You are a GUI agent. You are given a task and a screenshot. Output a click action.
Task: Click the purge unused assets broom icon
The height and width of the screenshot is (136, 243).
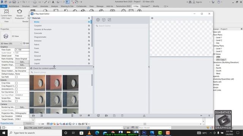(x=144, y=116)
